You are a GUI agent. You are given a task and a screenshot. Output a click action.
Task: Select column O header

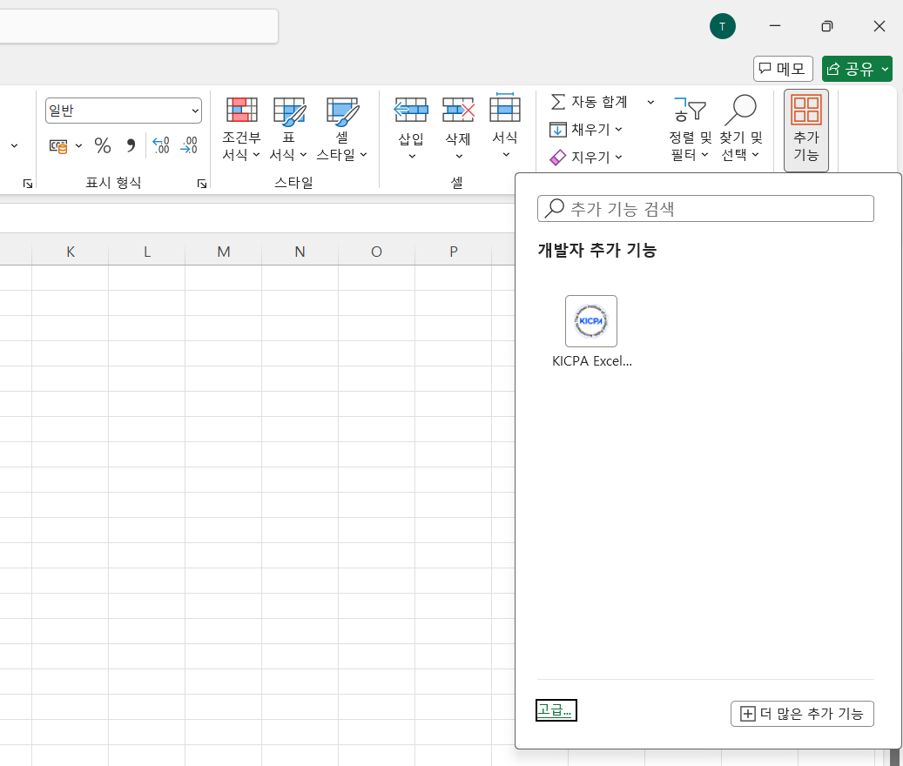(x=377, y=252)
